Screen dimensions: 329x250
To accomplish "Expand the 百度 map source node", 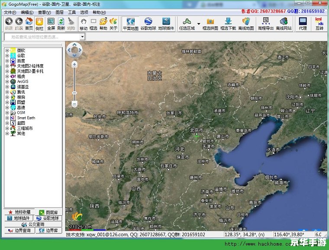I will [x=7, y=61].
